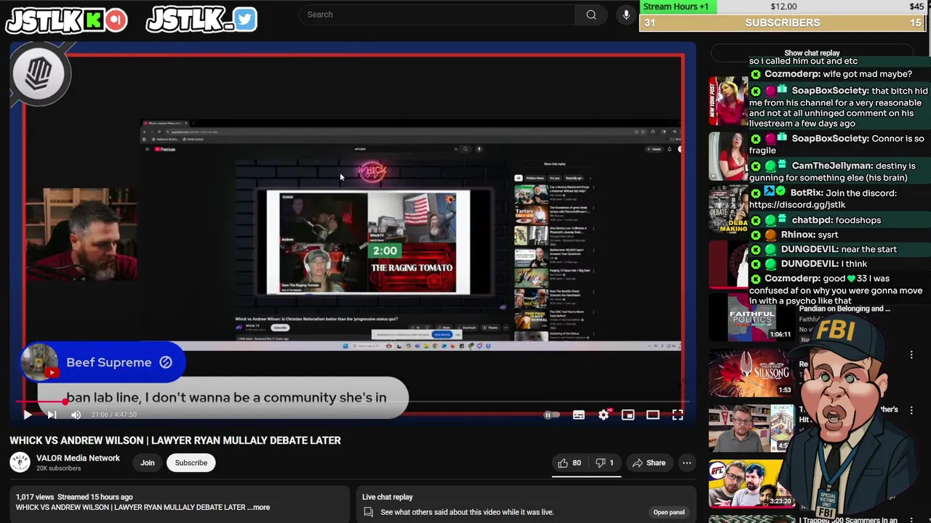The image size is (931, 523).
Task: Dislike the video with thumbs down
Action: 604,463
